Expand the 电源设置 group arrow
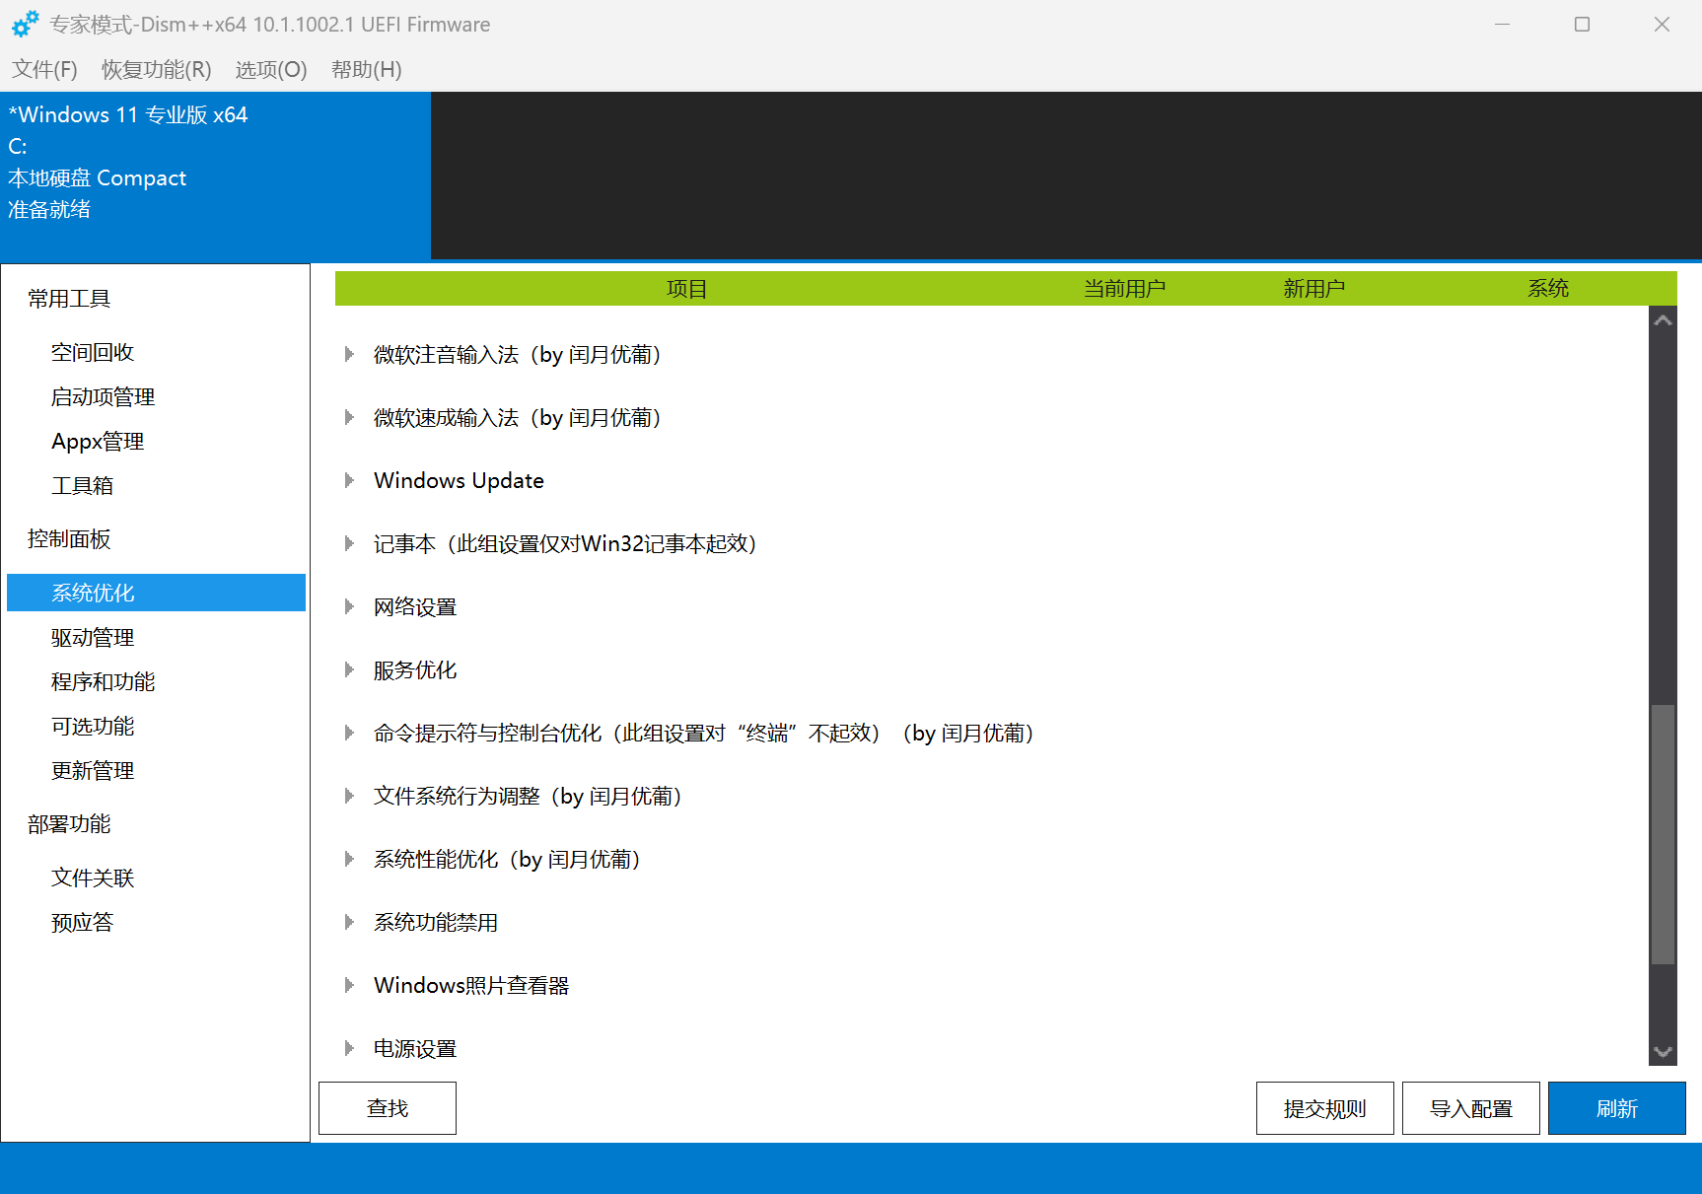Image resolution: width=1702 pixels, height=1194 pixels. [349, 1048]
